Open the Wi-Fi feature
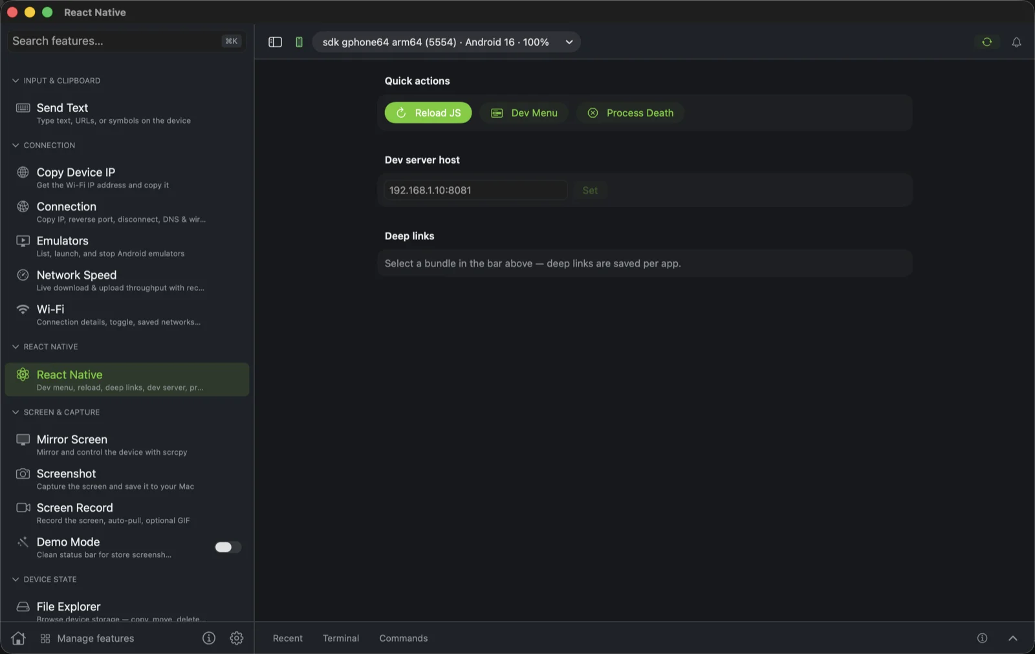The height and width of the screenshot is (654, 1035). coord(127,315)
